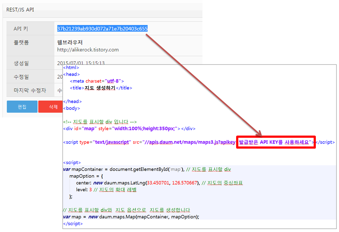Viewport: 339px width, 232px height.
Task: Click the div id map style line
Action: (129, 129)
